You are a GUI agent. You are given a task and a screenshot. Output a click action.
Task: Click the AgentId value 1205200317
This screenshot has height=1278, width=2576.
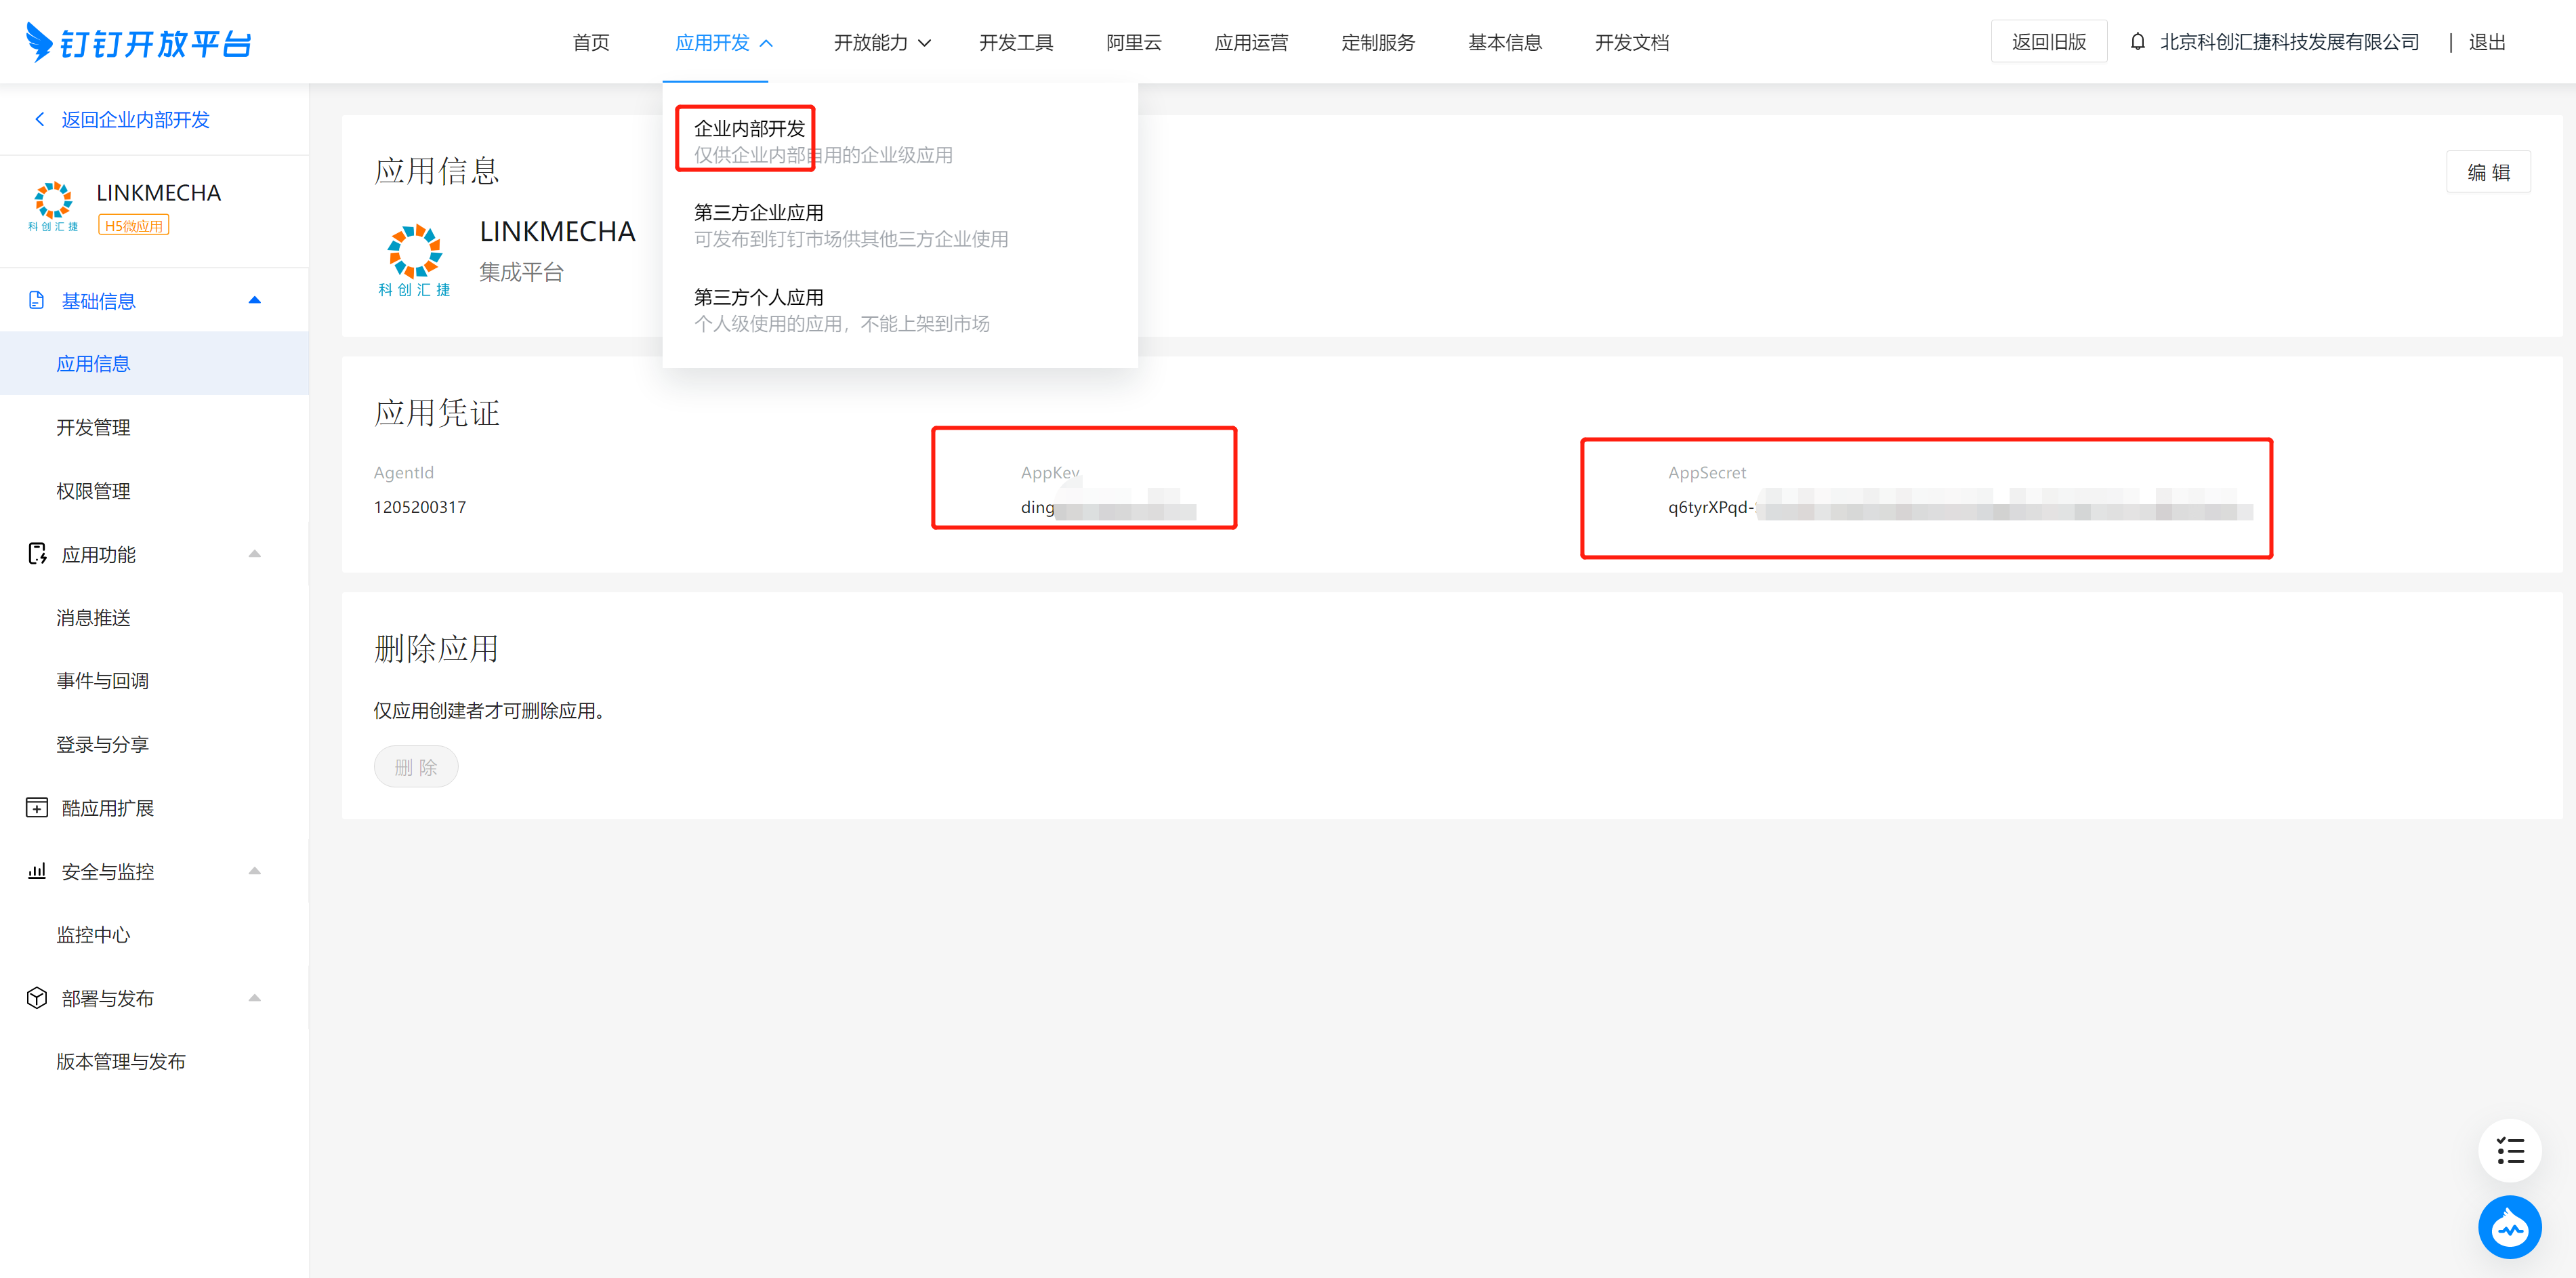420,507
